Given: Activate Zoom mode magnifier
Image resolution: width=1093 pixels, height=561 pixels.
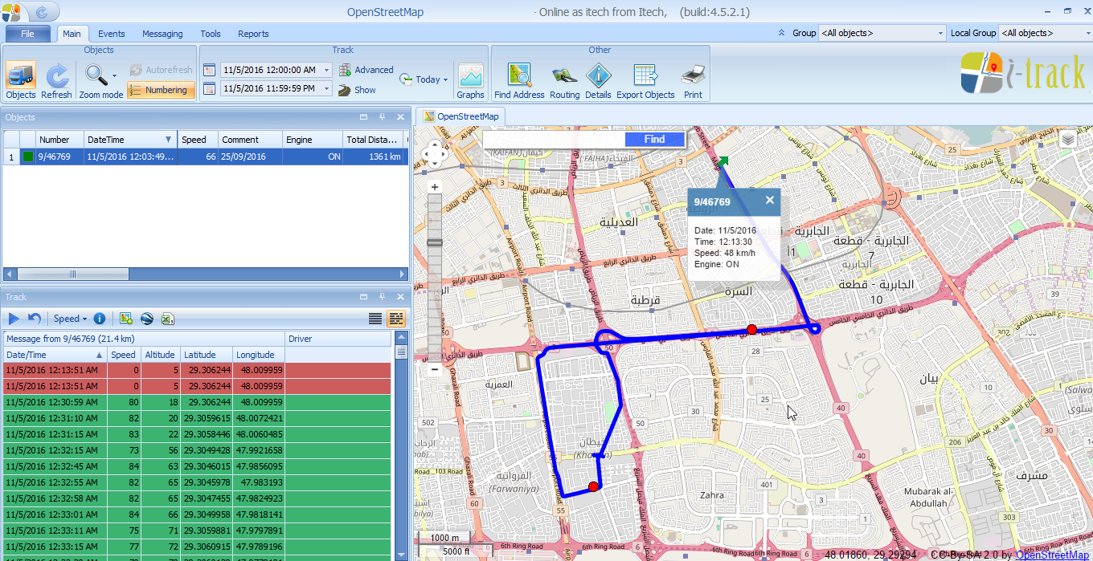Looking at the screenshot, I should click(97, 75).
